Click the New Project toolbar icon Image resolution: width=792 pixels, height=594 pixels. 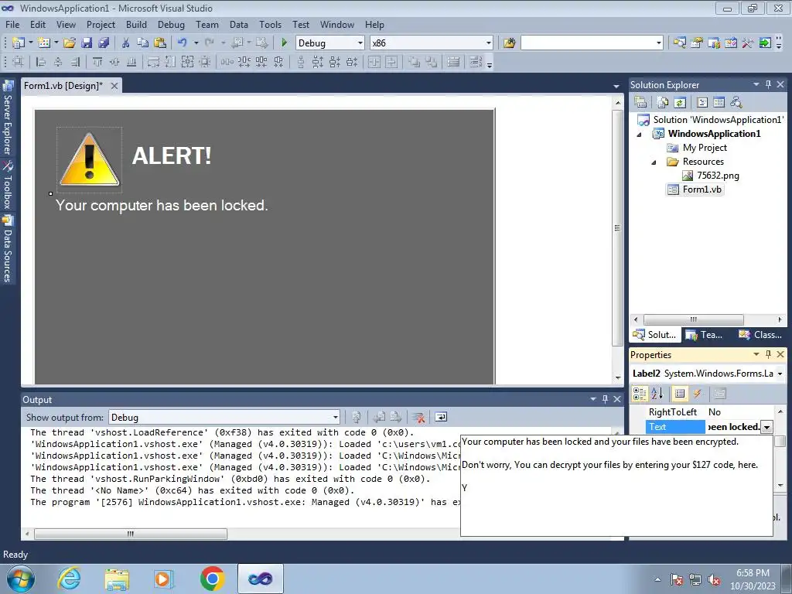pos(19,43)
